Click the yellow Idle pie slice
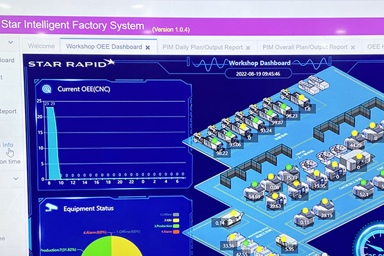The height and width of the screenshot is (256, 384). pos(125,248)
